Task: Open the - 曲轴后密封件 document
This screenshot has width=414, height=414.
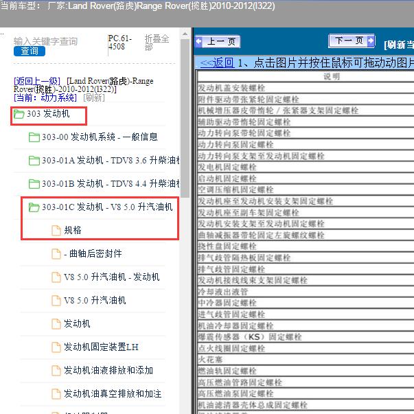Action: pos(93,253)
